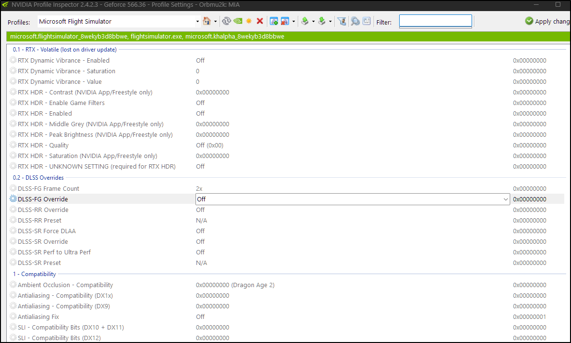Click the 0x00000001 hex value of Antialiasing Fix
This screenshot has width=571, height=343.
529,317
